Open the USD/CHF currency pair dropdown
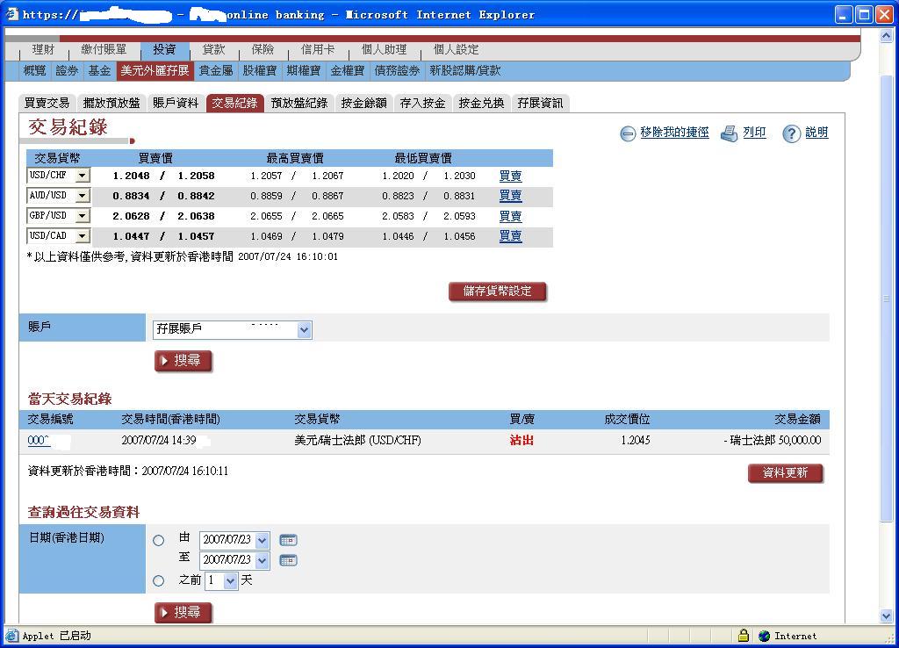The height and width of the screenshot is (648, 899). click(x=83, y=175)
